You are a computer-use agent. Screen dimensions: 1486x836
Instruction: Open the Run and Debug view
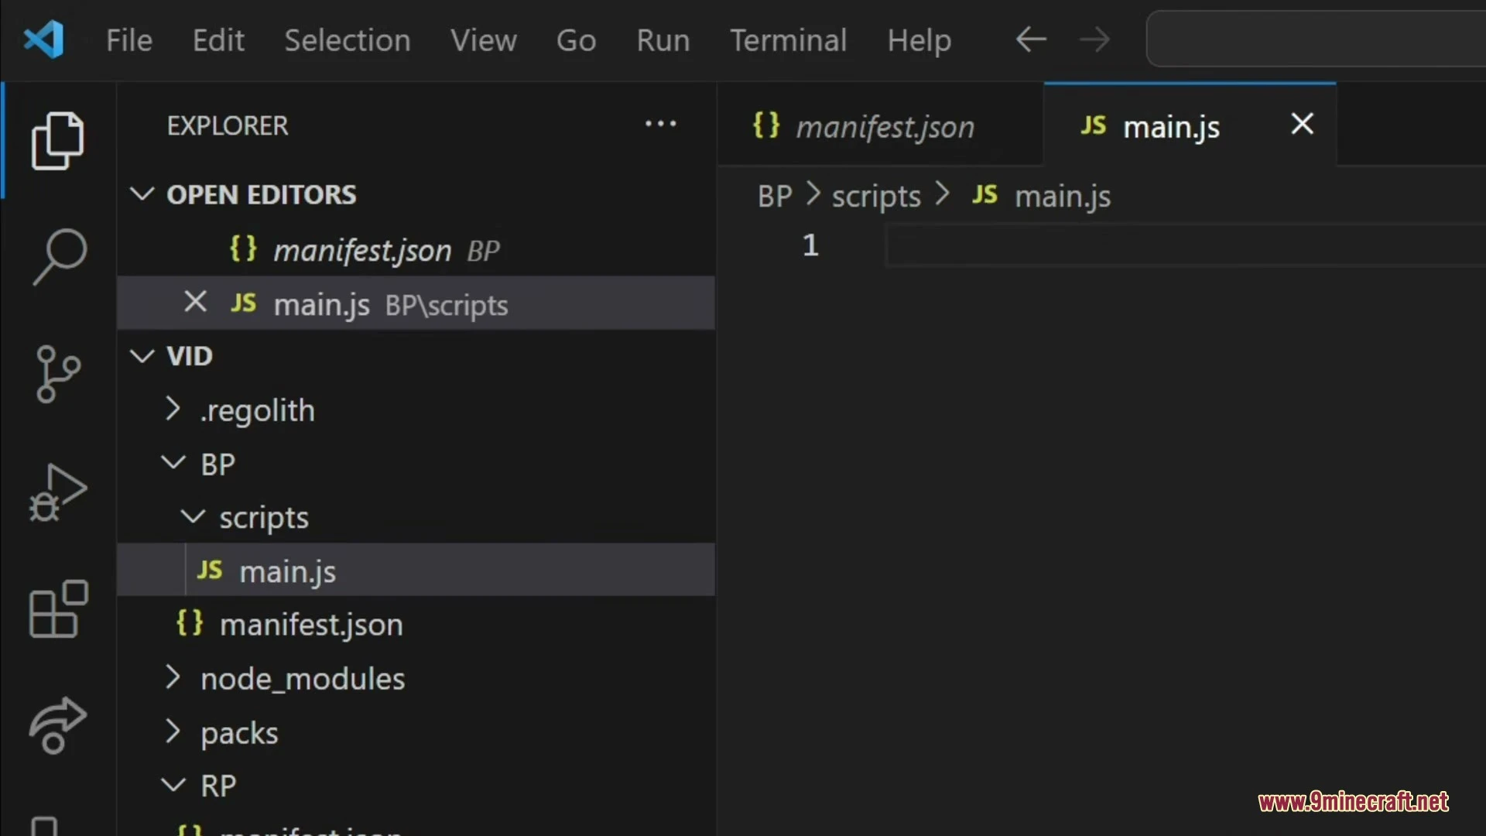[x=58, y=492]
